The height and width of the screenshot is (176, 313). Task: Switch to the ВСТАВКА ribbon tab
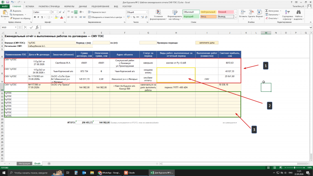[30, 7]
